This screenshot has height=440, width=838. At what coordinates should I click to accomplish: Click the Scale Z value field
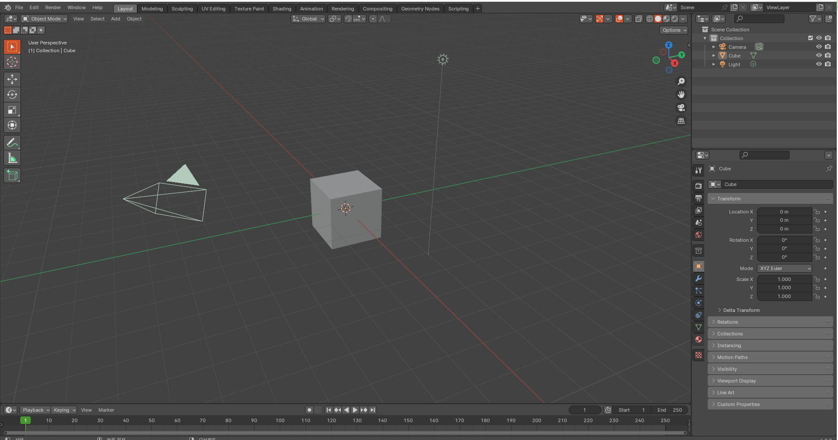(x=784, y=296)
